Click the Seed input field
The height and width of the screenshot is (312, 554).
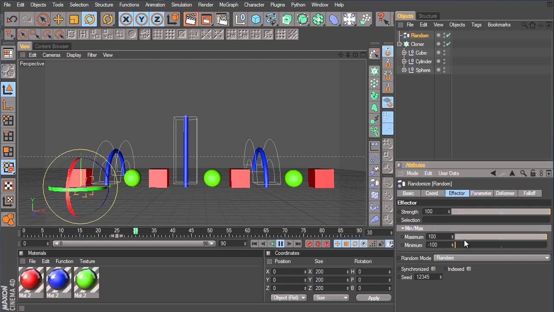(x=428, y=277)
